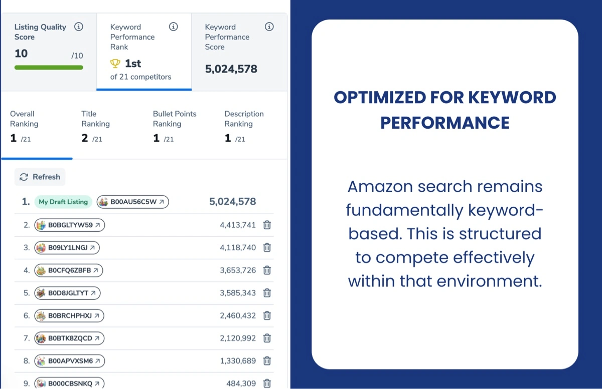602x389 pixels.
Task: Click the trash icon for B00APVXSM6
Action: 267,361
